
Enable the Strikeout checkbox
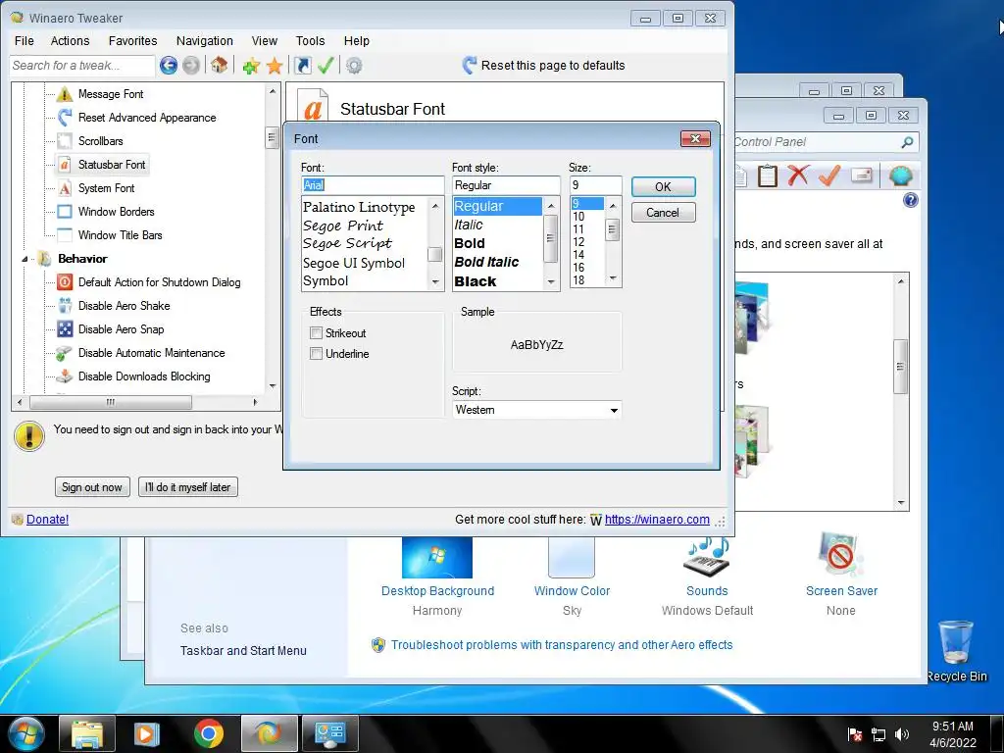click(316, 333)
